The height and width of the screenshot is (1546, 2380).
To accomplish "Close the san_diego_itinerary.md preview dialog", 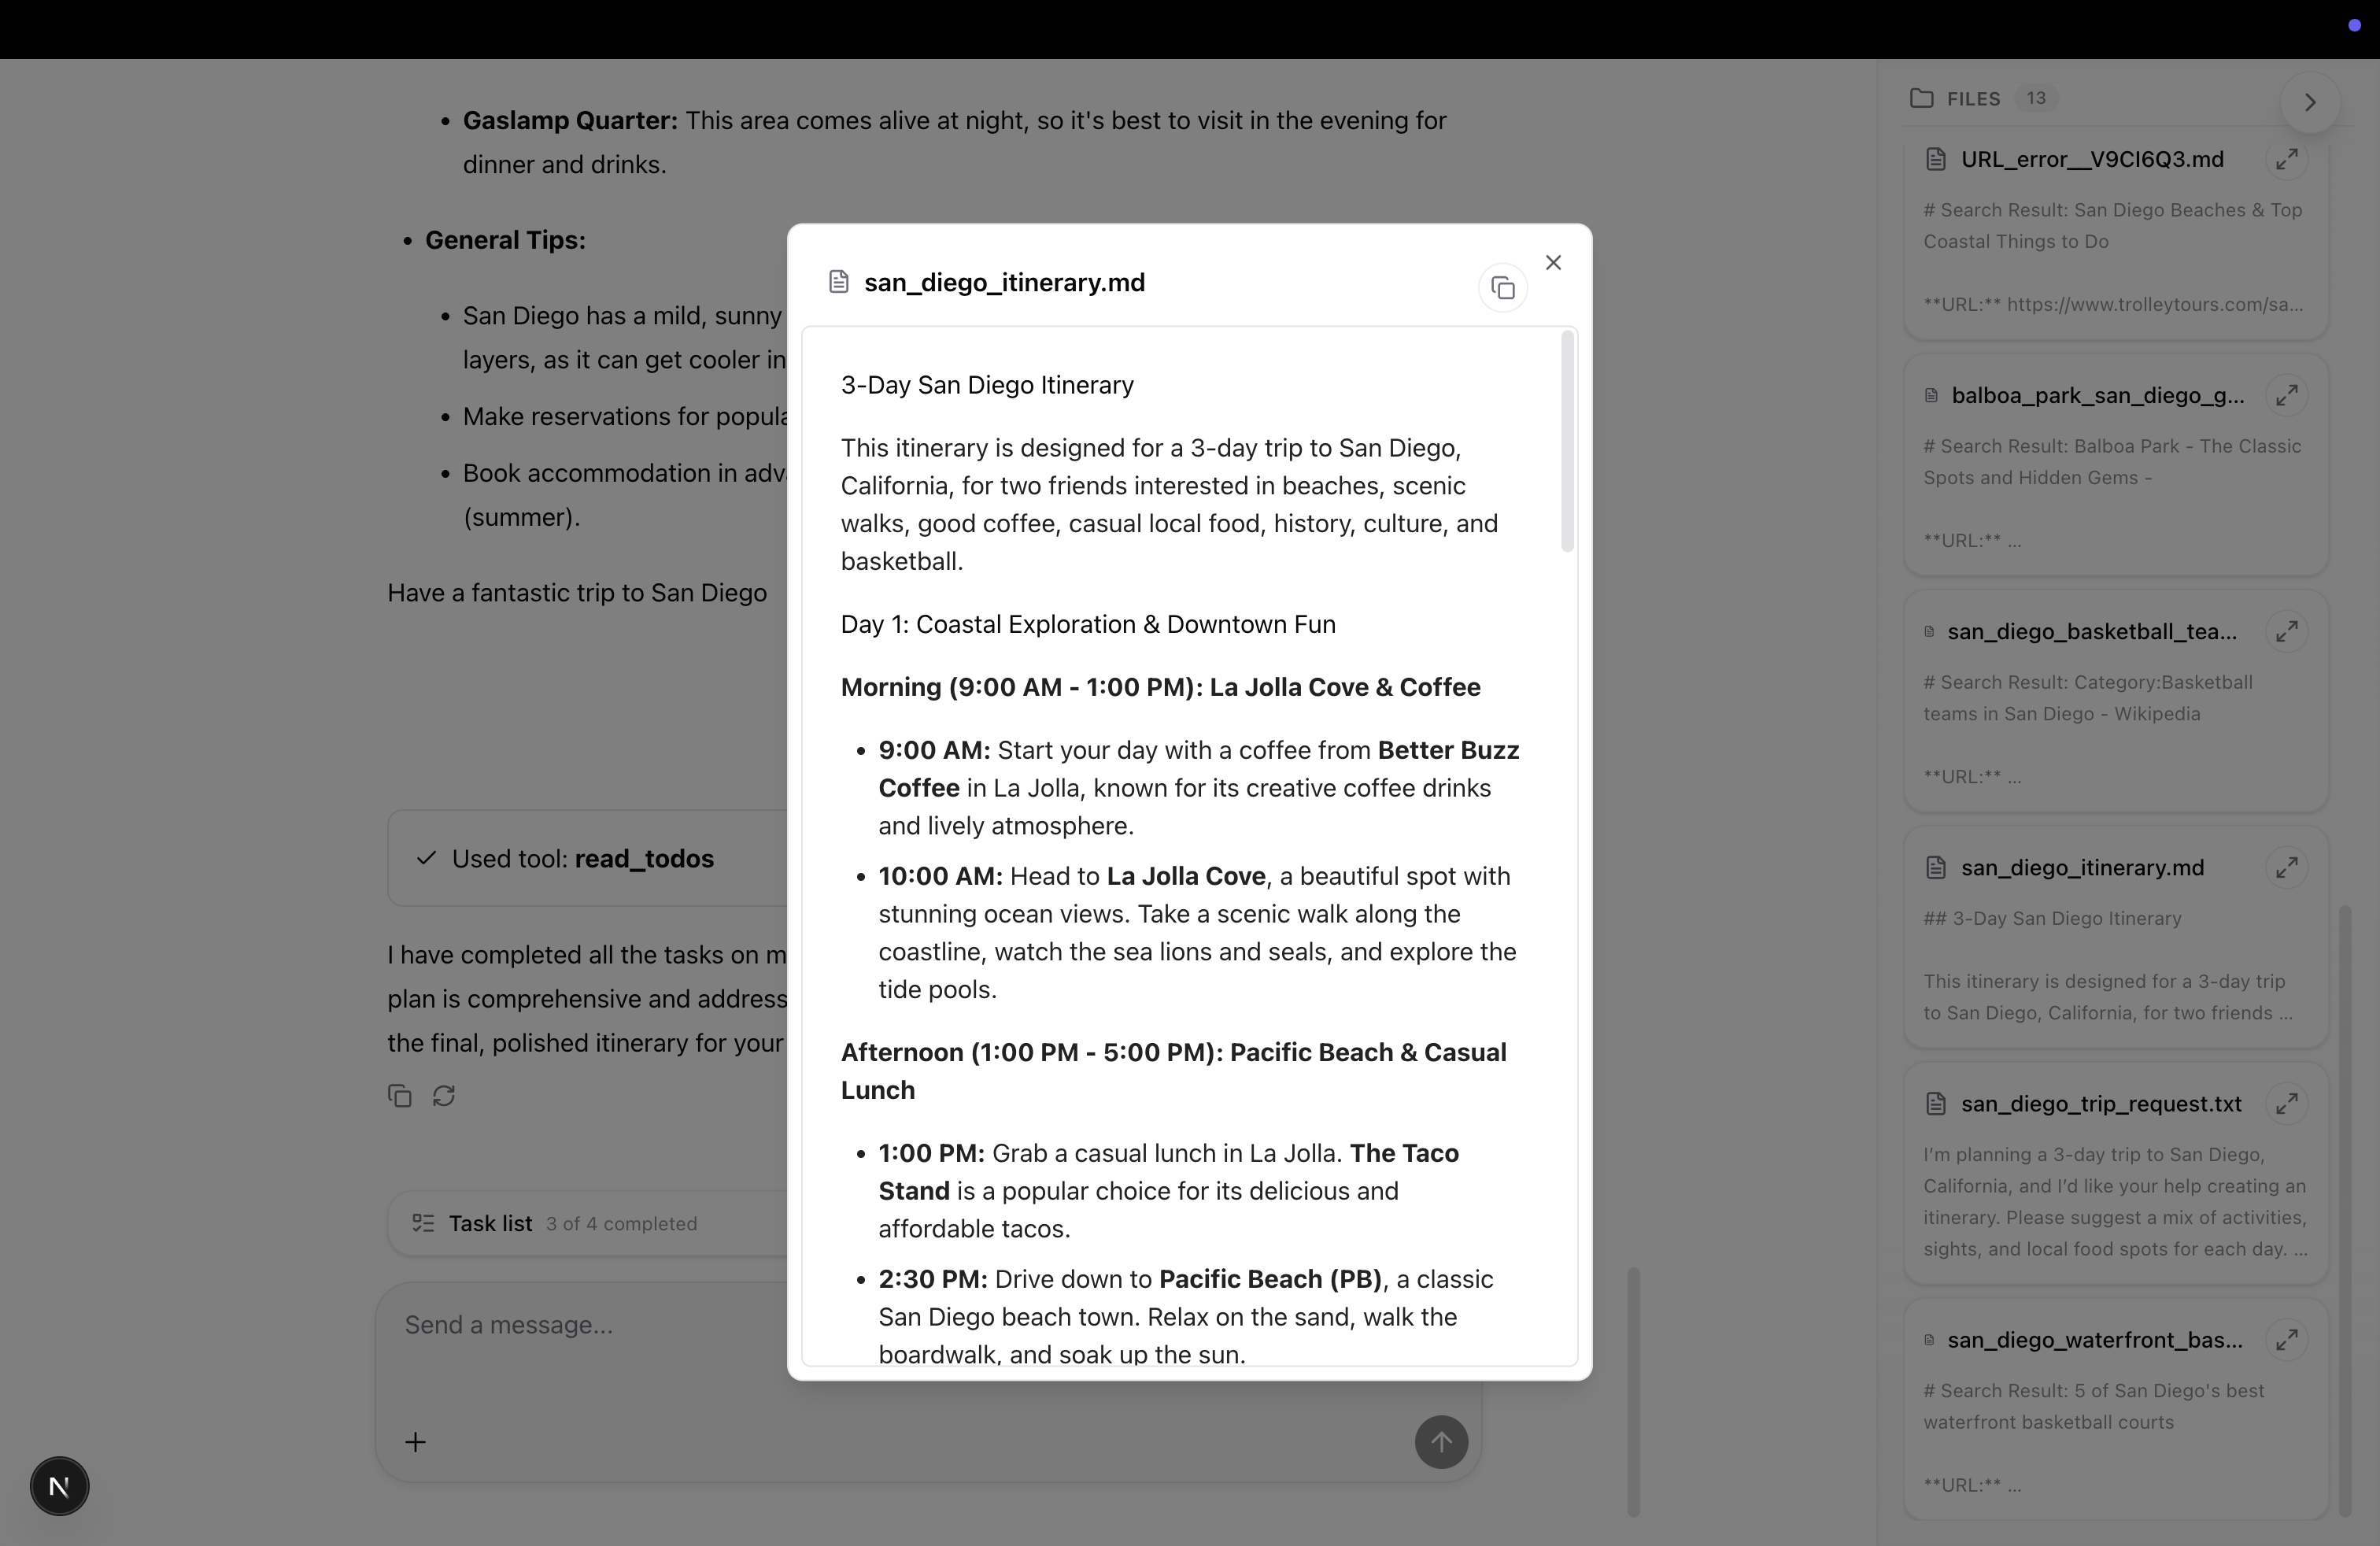I will click(x=1553, y=263).
